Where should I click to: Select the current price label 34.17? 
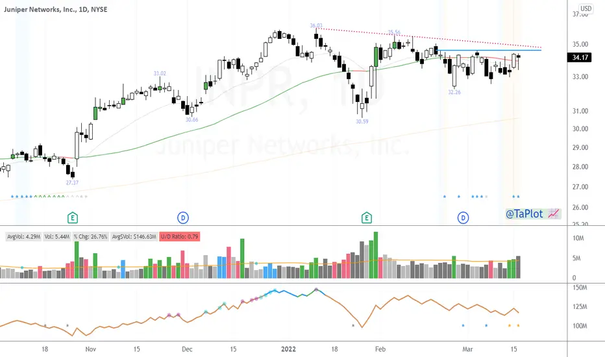coord(580,58)
